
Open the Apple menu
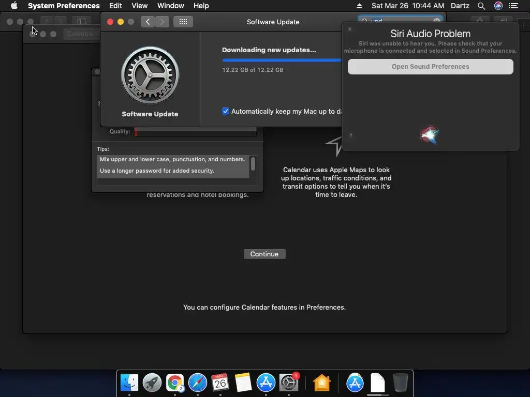pyautogui.click(x=14, y=6)
